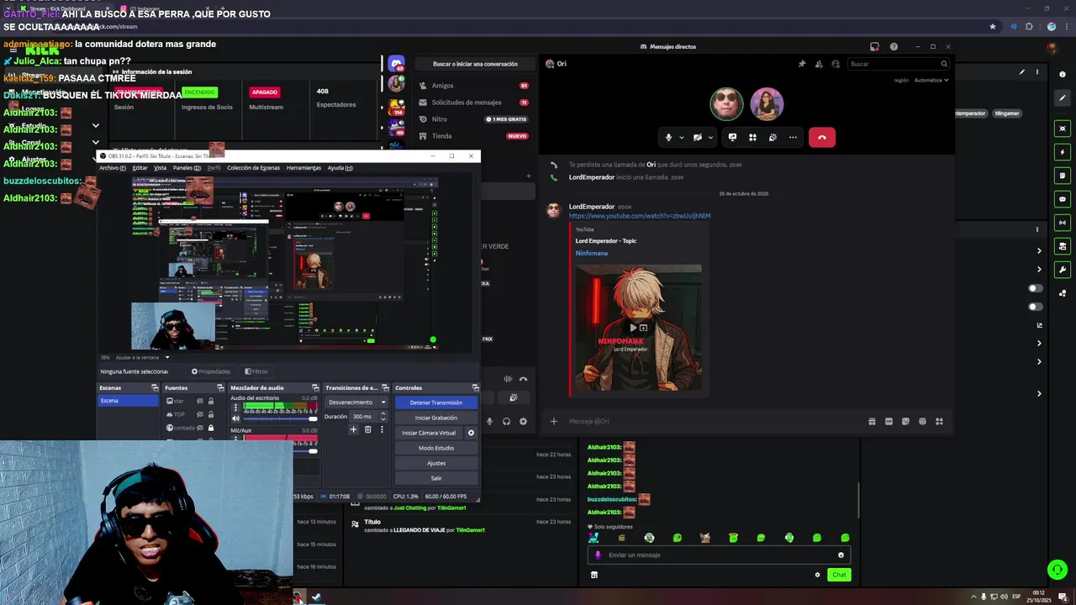Open Kick chat shop icon
The image size is (1076, 605).
pyautogui.click(x=594, y=575)
